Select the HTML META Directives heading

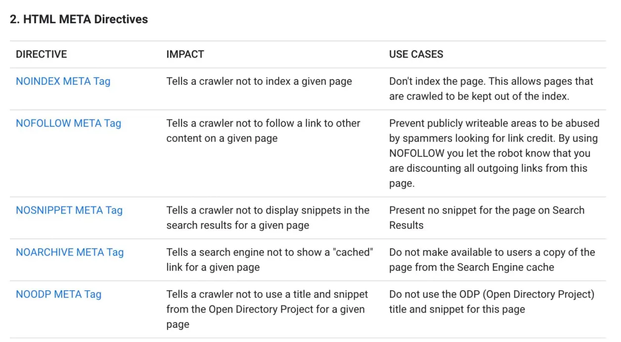(79, 19)
